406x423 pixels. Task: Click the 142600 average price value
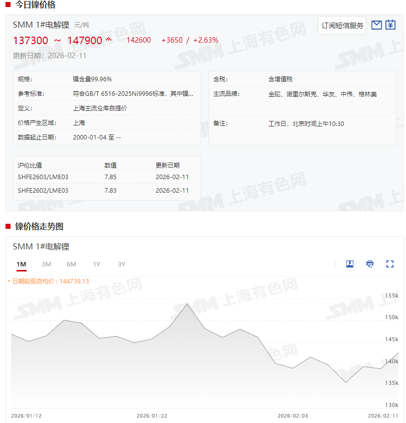click(139, 40)
